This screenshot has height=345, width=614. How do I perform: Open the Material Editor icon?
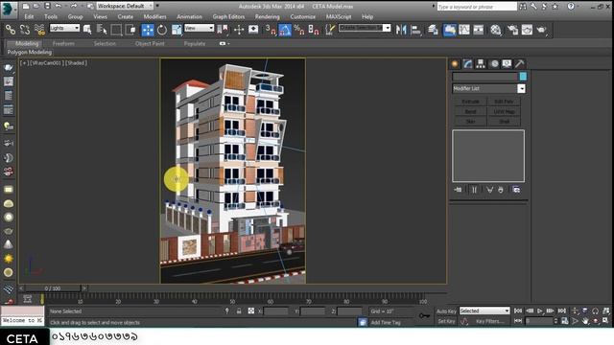click(x=496, y=30)
